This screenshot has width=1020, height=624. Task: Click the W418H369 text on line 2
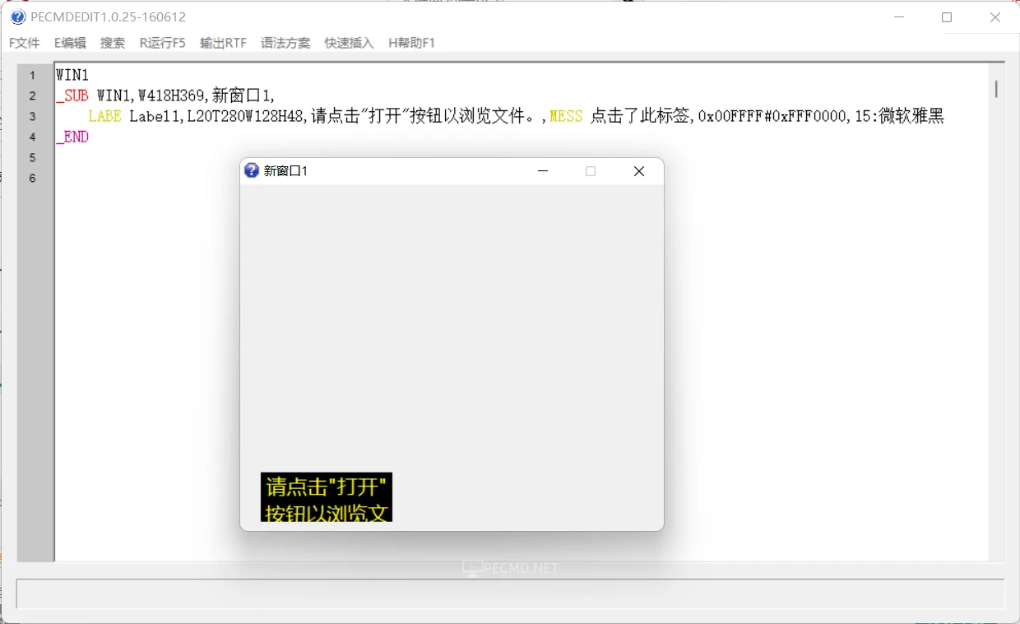coord(171,95)
